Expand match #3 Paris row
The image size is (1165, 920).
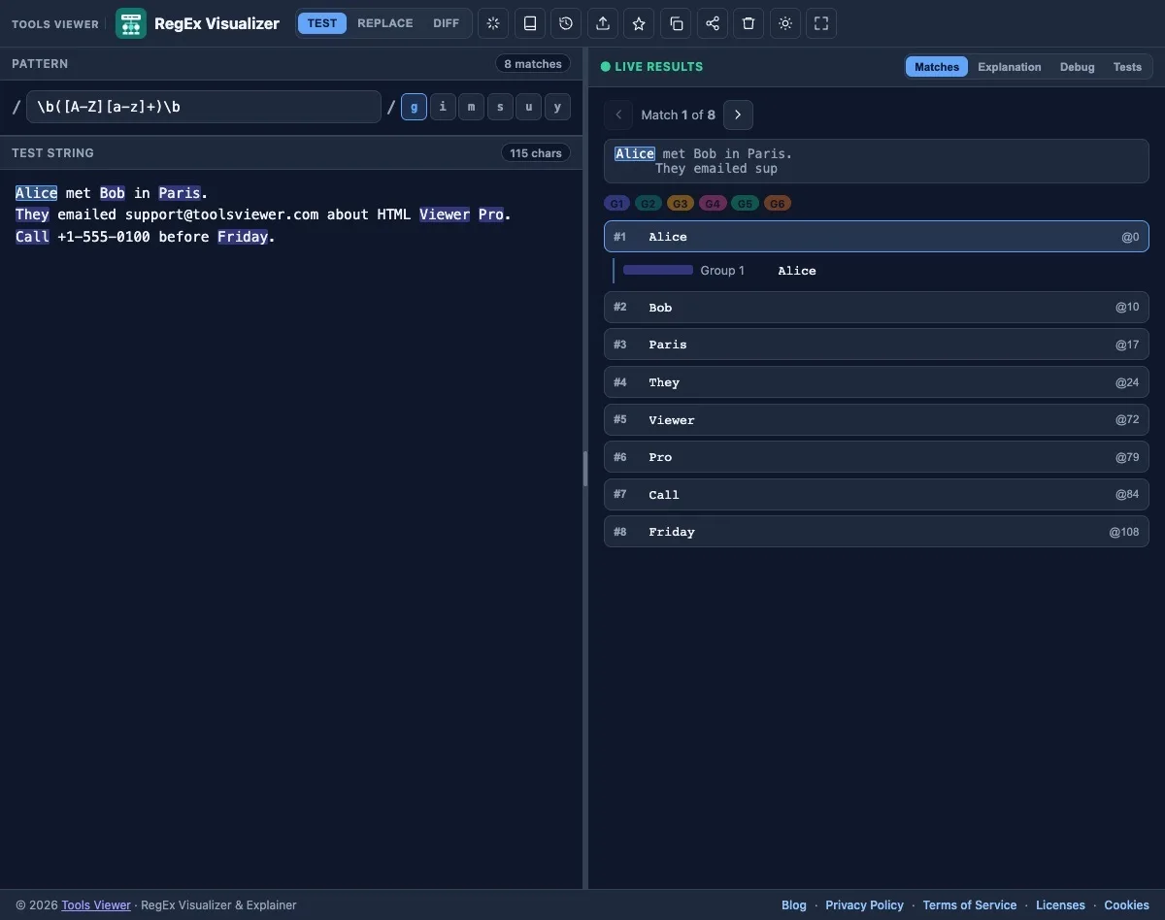coord(877,345)
